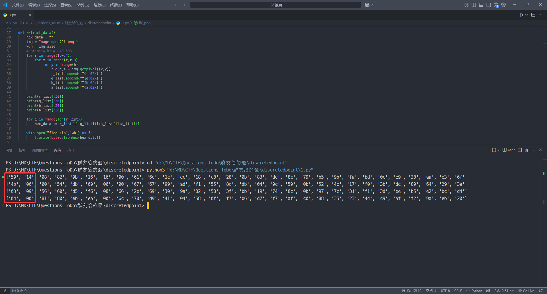Click the CTF breadcrumb segment

point(26,23)
